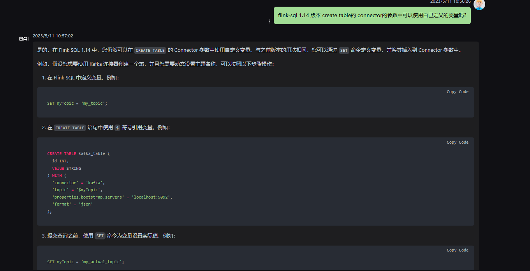Click the code line 'connector' = 'kafka'
530x271 pixels.
pos(79,183)
